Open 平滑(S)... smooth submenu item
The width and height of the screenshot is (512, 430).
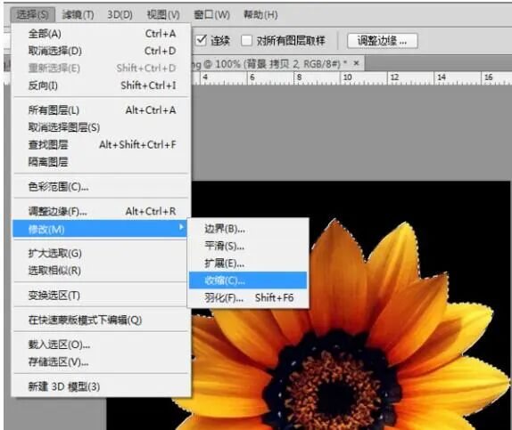[x=248, y=246]
